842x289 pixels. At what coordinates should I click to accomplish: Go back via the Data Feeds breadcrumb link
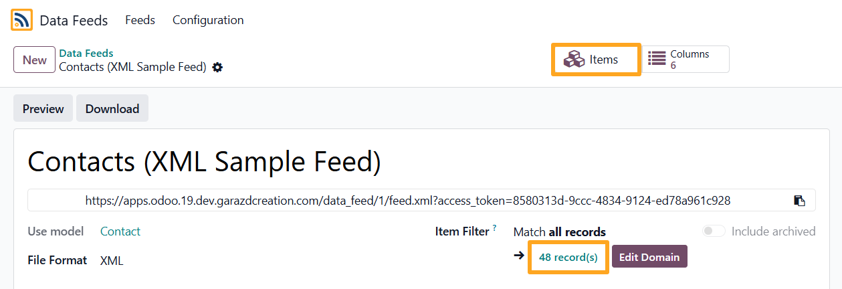tap(86, 54)
